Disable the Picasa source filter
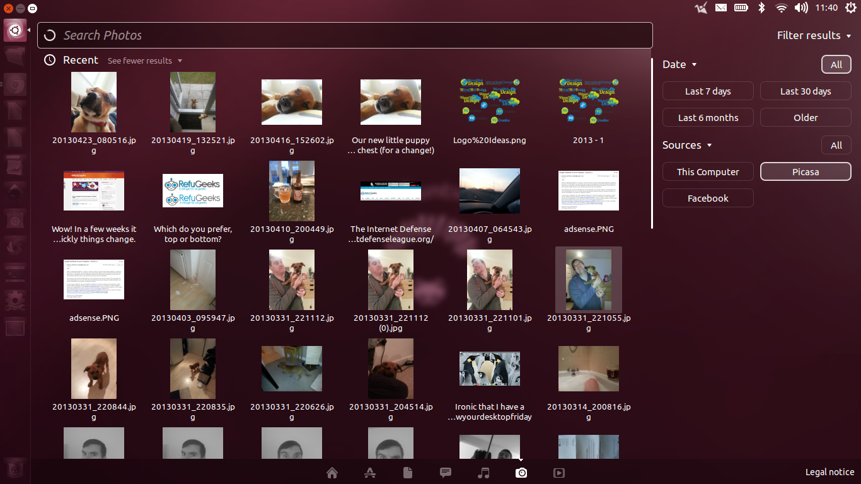Image resolution: width=861 pixels, height=484 pixels. (x=806, y=172)
